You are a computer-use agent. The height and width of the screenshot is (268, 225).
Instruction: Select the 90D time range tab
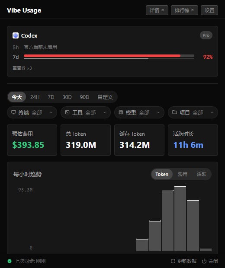click(84, 97)
